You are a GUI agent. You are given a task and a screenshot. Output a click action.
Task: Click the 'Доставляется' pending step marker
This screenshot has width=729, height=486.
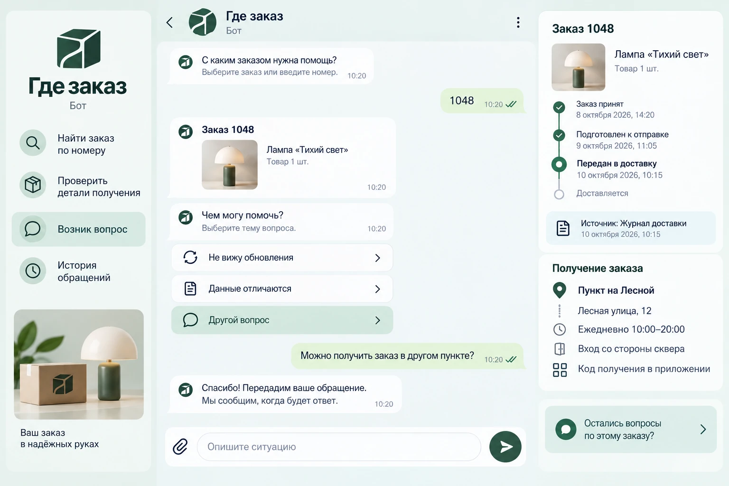(x=559, y=194)
